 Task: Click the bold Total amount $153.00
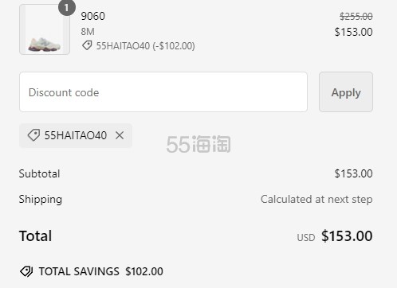(x=347, y=236)
